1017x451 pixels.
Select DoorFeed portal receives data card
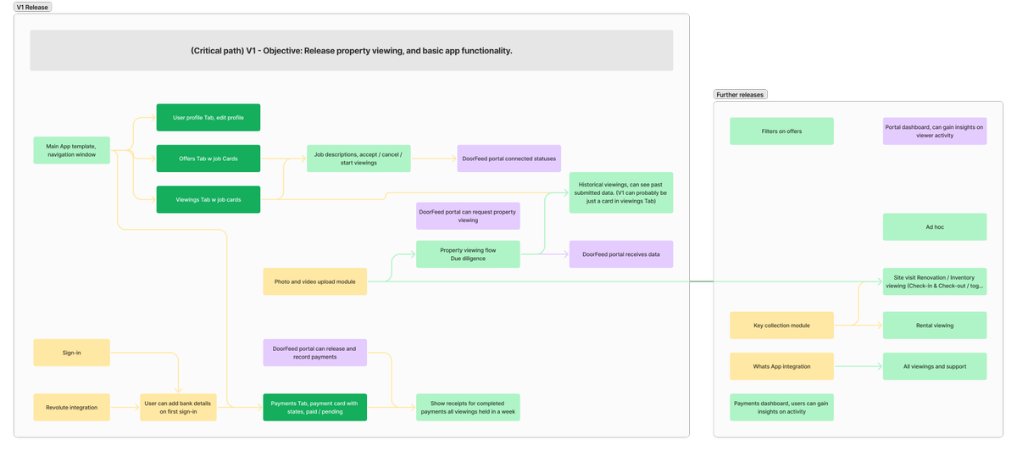click(621, 254)
